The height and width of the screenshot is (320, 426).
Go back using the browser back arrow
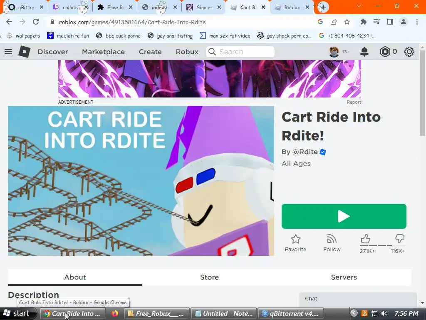[9, 22]
